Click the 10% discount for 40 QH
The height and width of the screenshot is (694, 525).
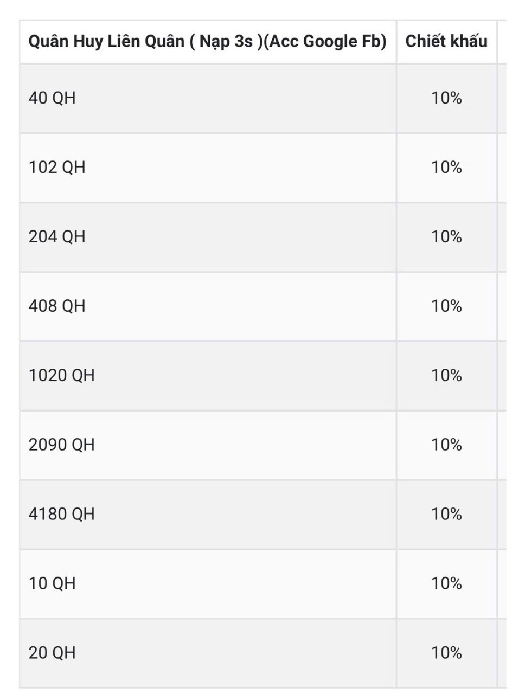click(446, 98)
